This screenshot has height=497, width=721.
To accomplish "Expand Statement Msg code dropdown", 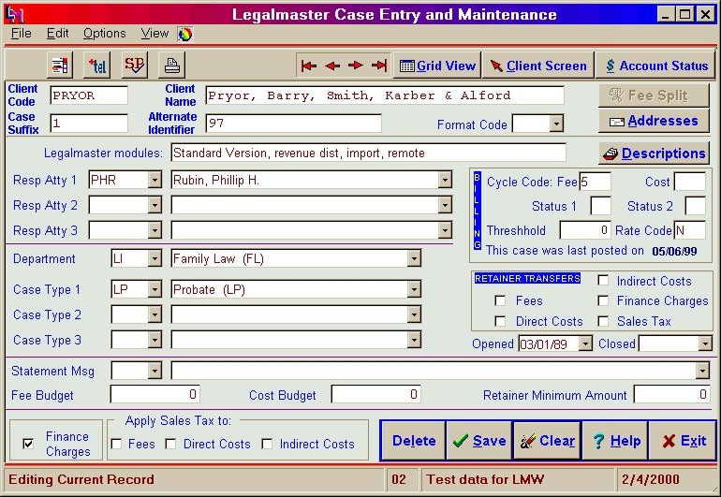I will (x=154, y=371).
